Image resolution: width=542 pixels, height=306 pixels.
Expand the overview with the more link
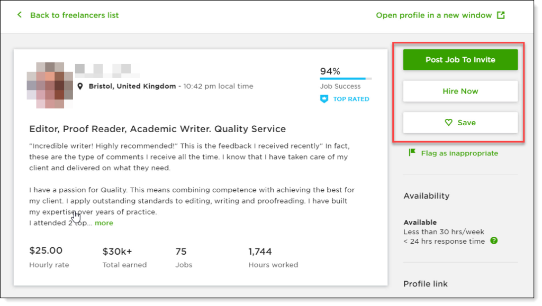(x=104, y=223)
